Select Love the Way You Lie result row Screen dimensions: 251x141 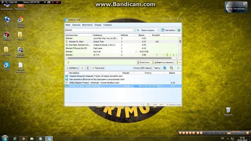coord(122,38)
